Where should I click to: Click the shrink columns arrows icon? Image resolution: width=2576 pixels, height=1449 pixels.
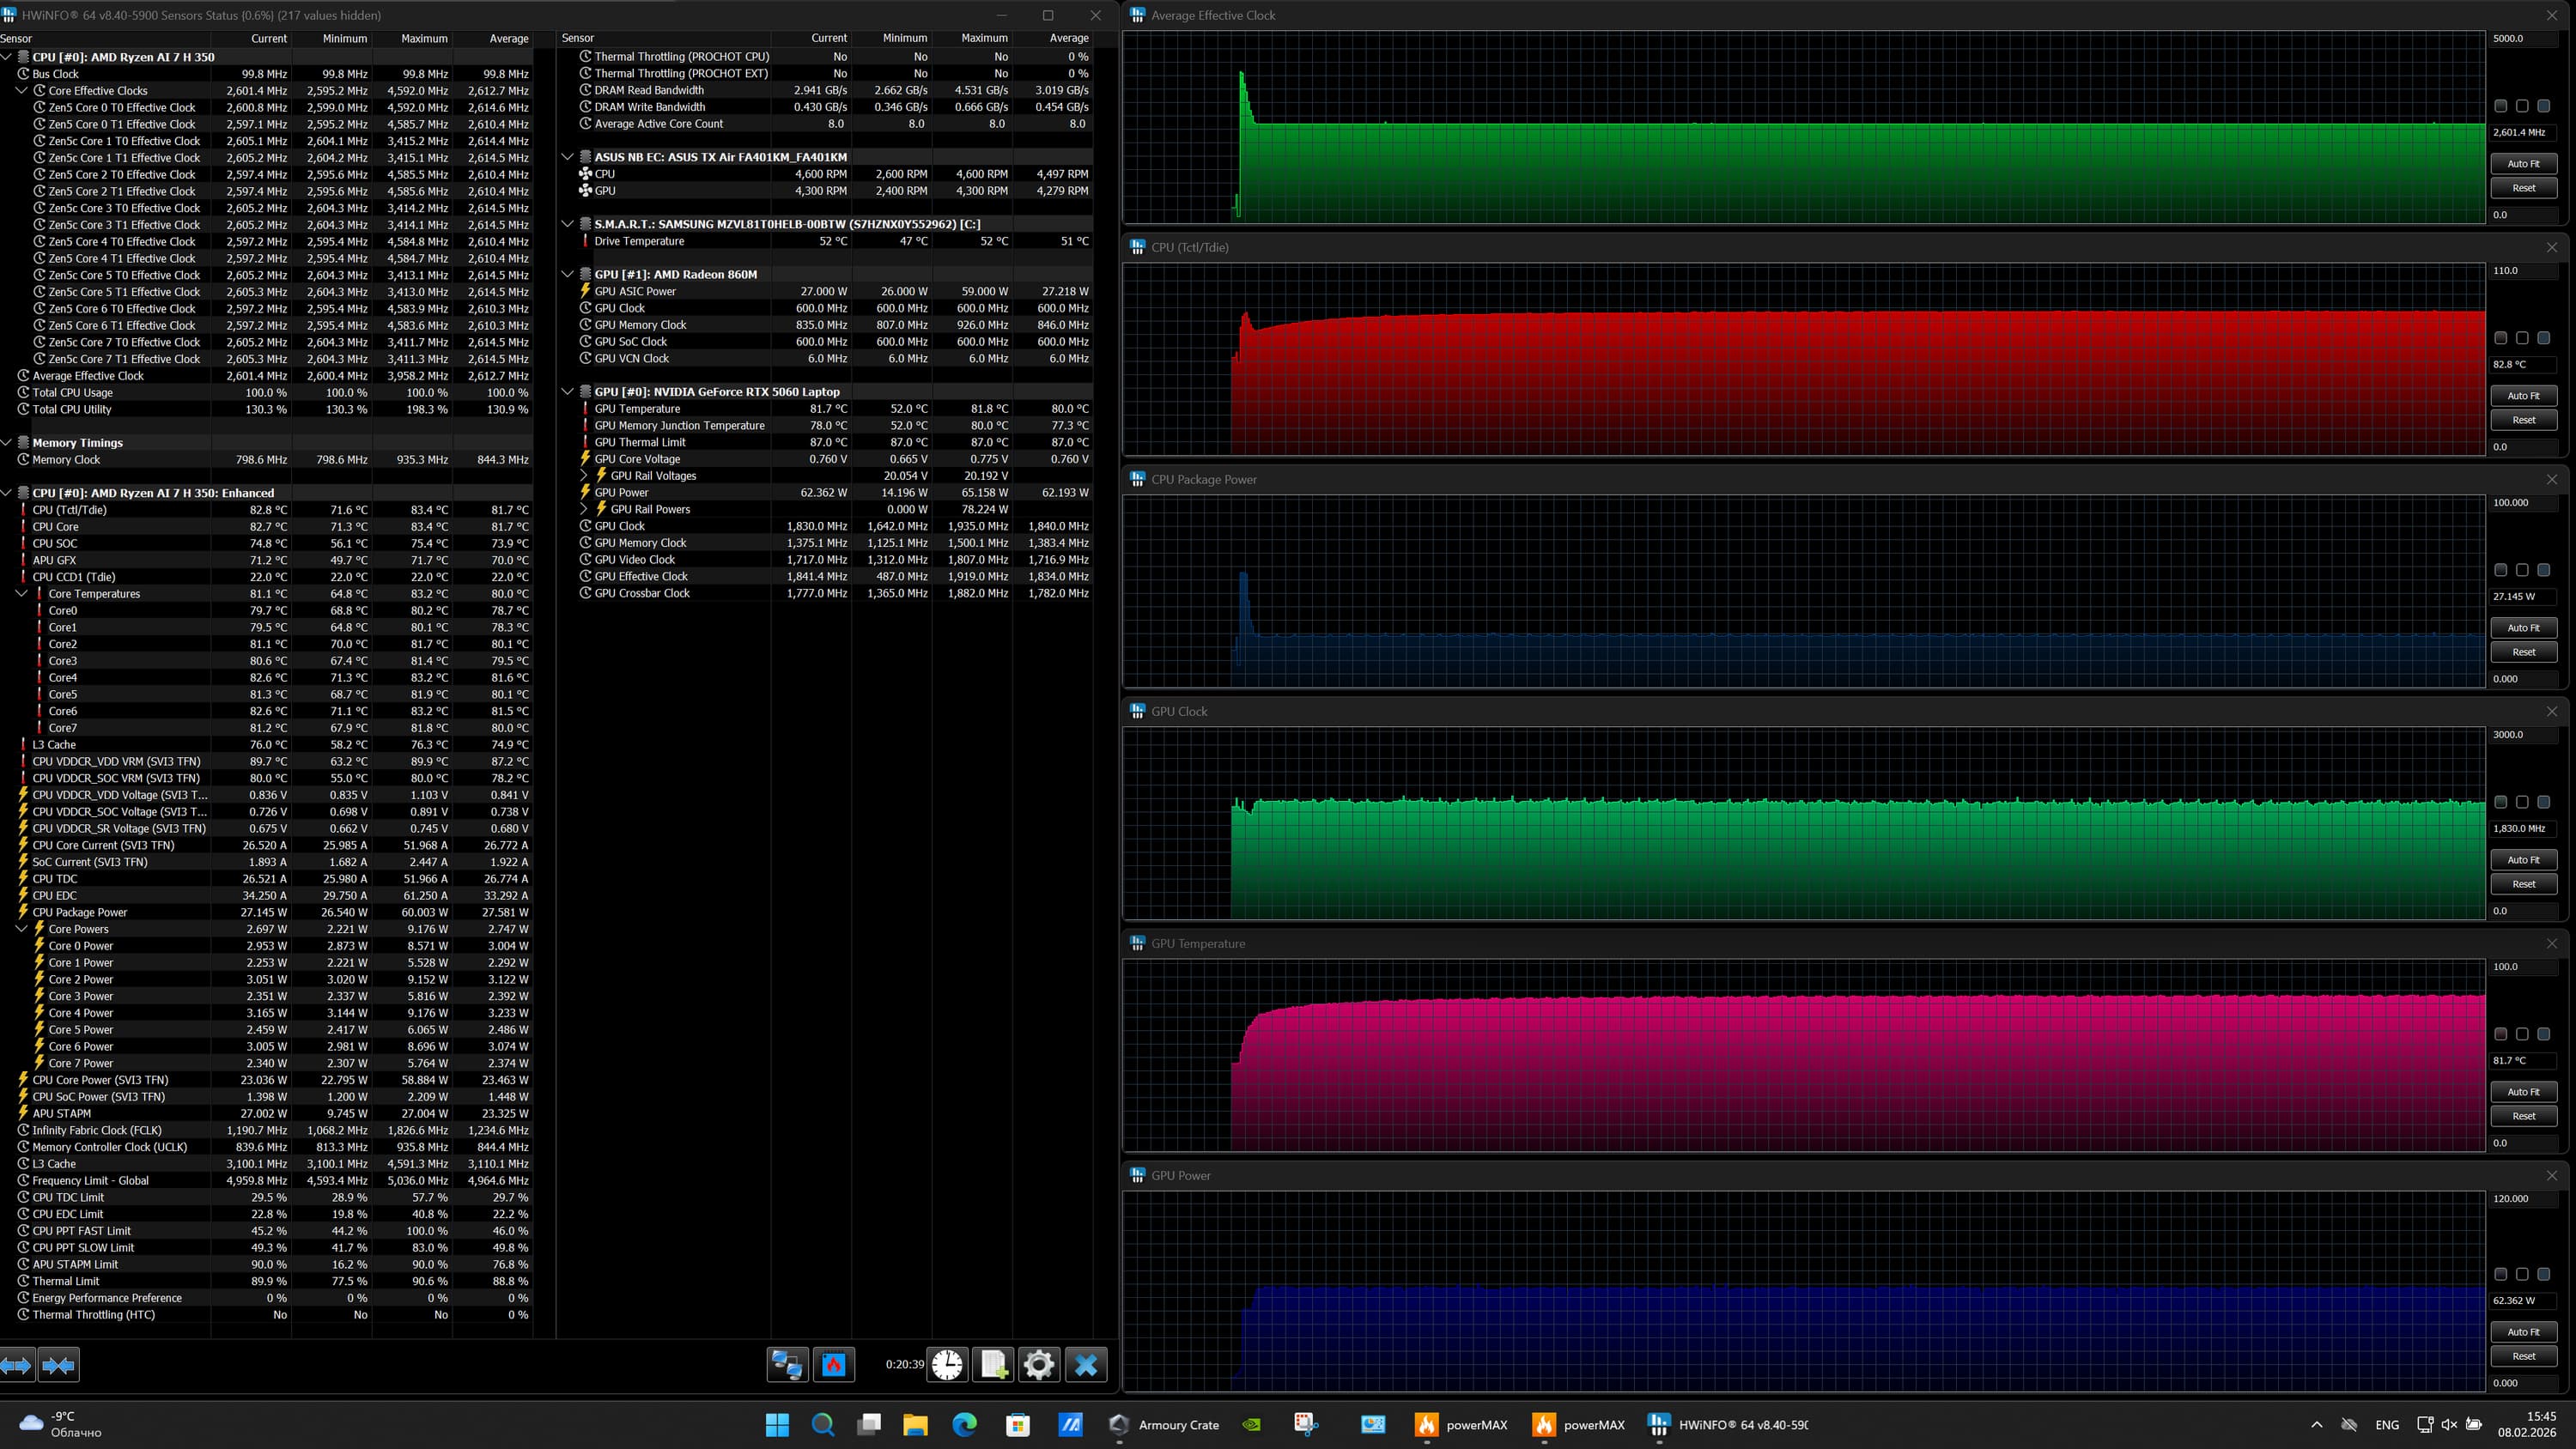[x=59, y=1365]
